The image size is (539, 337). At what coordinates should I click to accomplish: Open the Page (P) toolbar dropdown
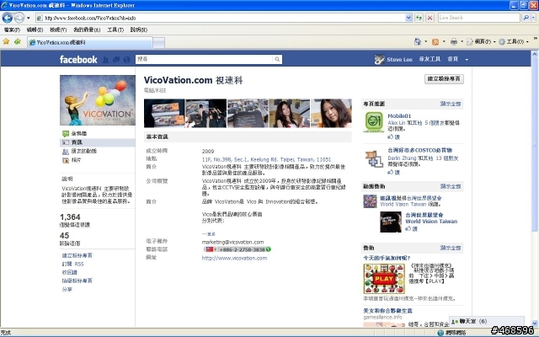[481, 41]
